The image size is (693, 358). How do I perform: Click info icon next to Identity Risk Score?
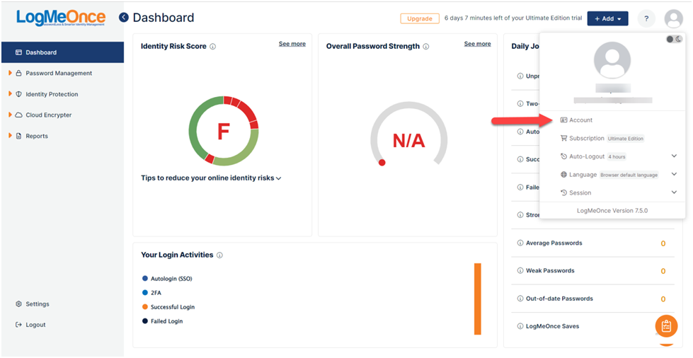tap(212, 47)
